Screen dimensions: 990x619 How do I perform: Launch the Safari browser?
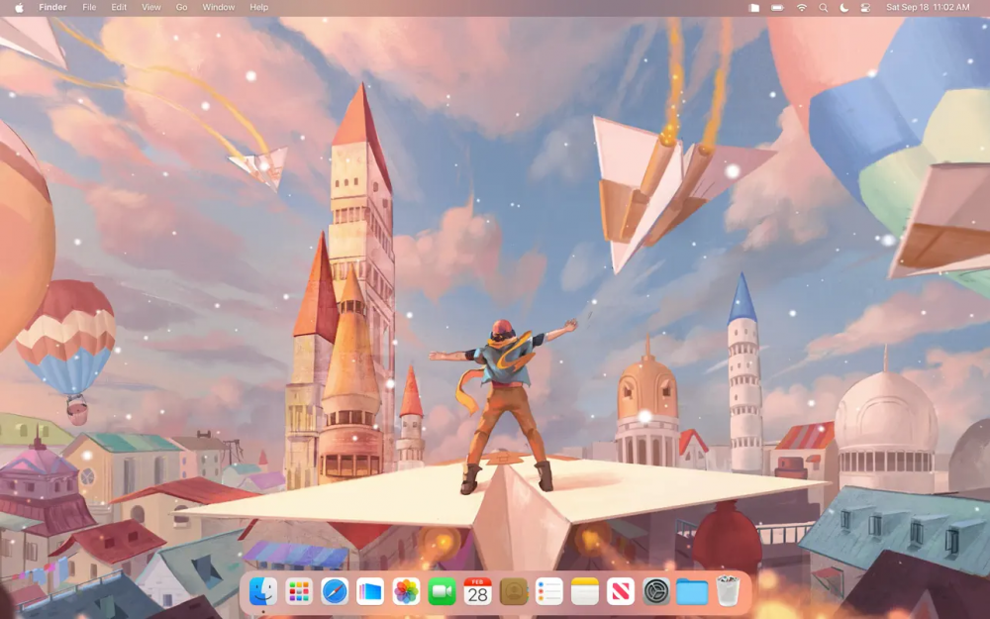tap(335, 592)
